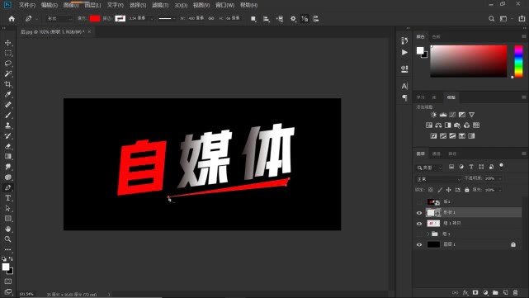Open the Edit menu (编辑)
This screenshot has height=298, width=529.
50,5
